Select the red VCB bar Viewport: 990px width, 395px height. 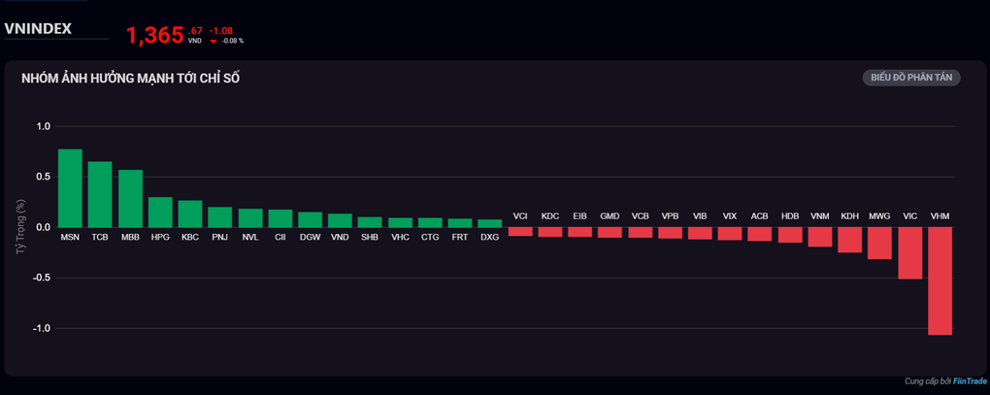pyautogui.click(x=641, y=232)
